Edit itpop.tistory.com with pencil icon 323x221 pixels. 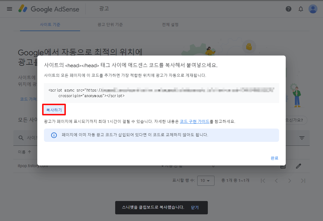click(299, 166)
